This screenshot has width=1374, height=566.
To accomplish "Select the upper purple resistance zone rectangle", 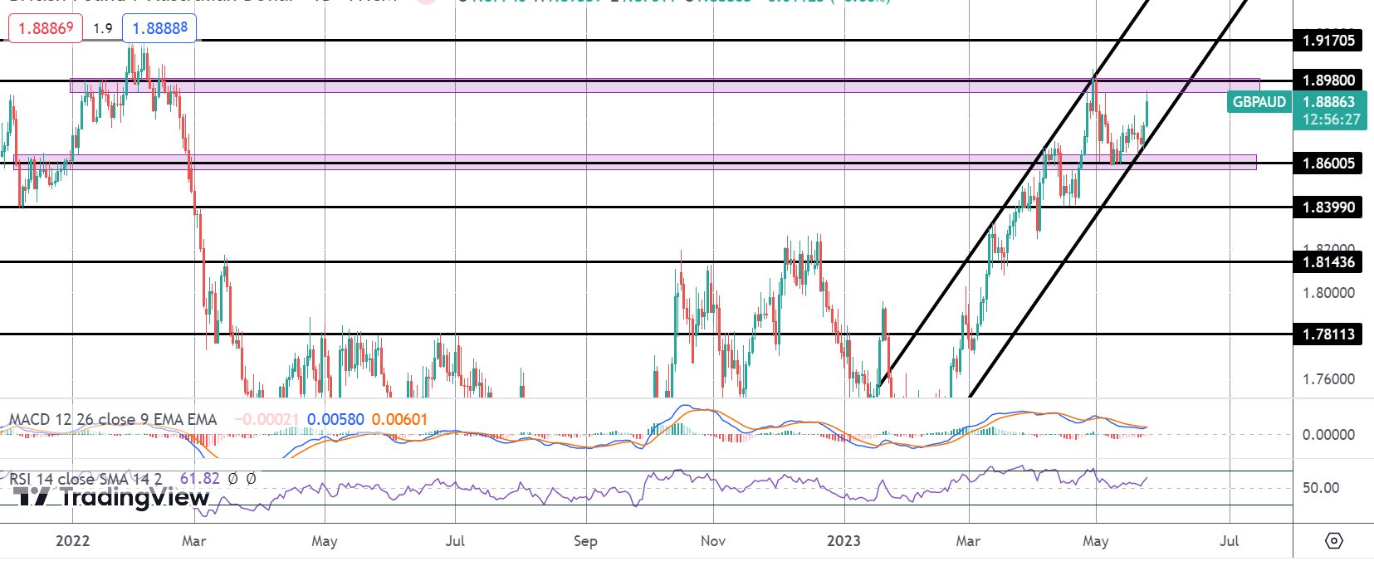I will pos(664,85).
